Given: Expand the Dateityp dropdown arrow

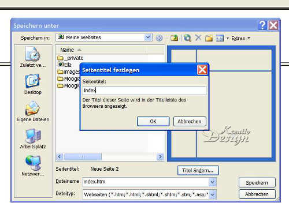Looking at the screenshot, I should pos(212,195).
